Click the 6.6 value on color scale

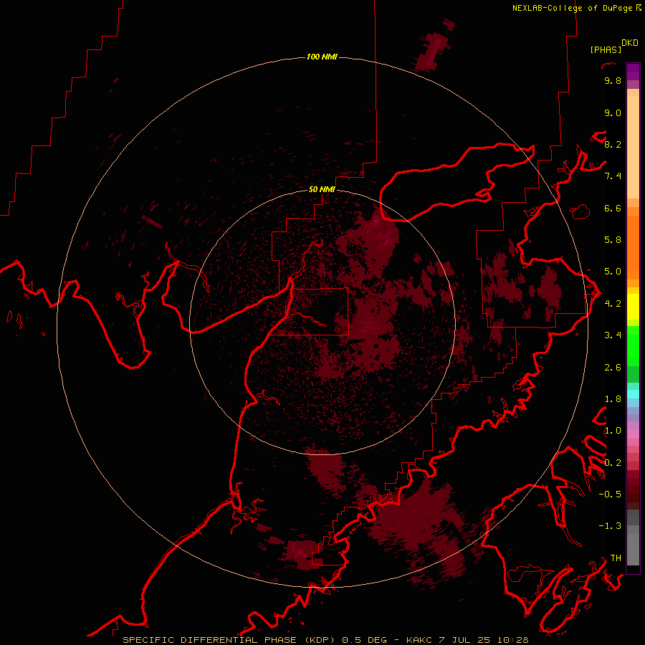pos(613,208)
